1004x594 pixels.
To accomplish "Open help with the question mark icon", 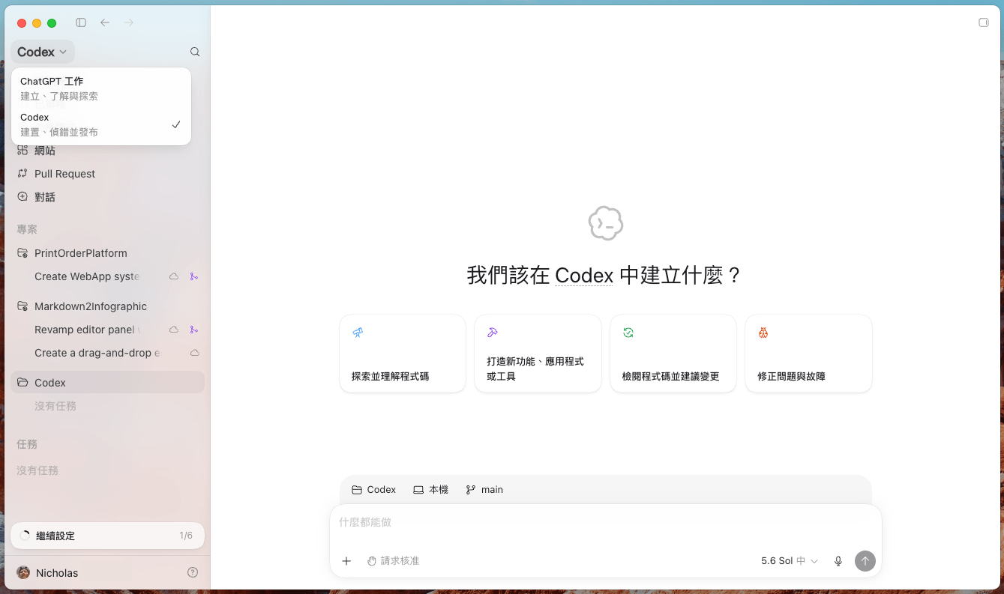I will pos(193,572).
